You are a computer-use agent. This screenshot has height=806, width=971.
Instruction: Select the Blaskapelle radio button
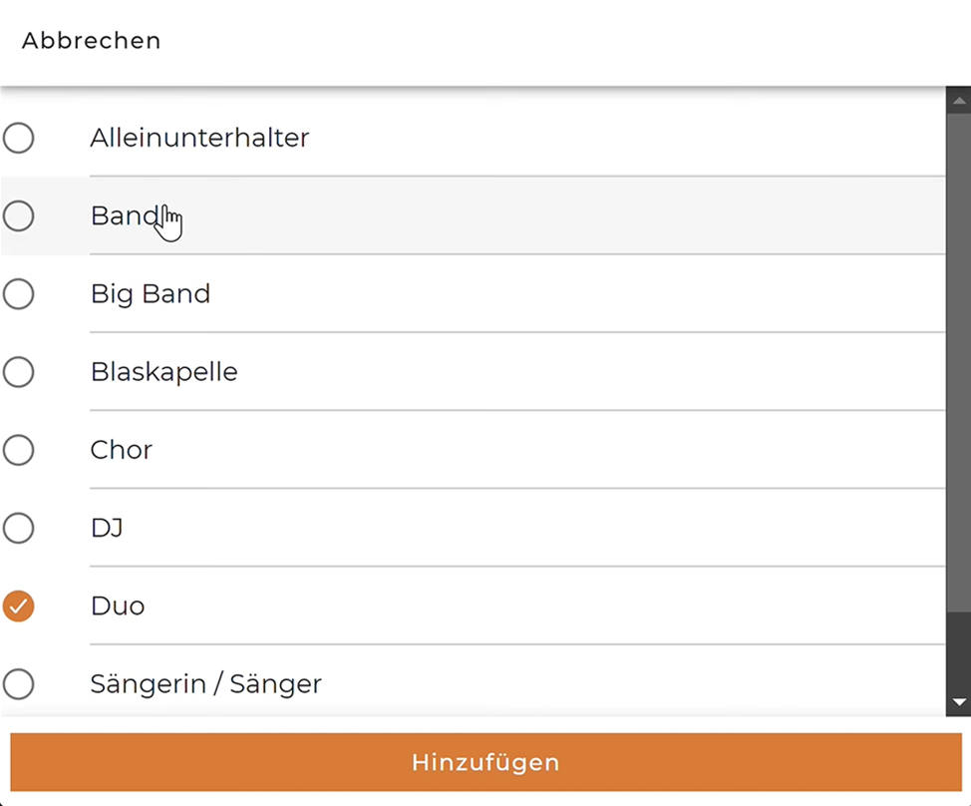coord(19,372)
